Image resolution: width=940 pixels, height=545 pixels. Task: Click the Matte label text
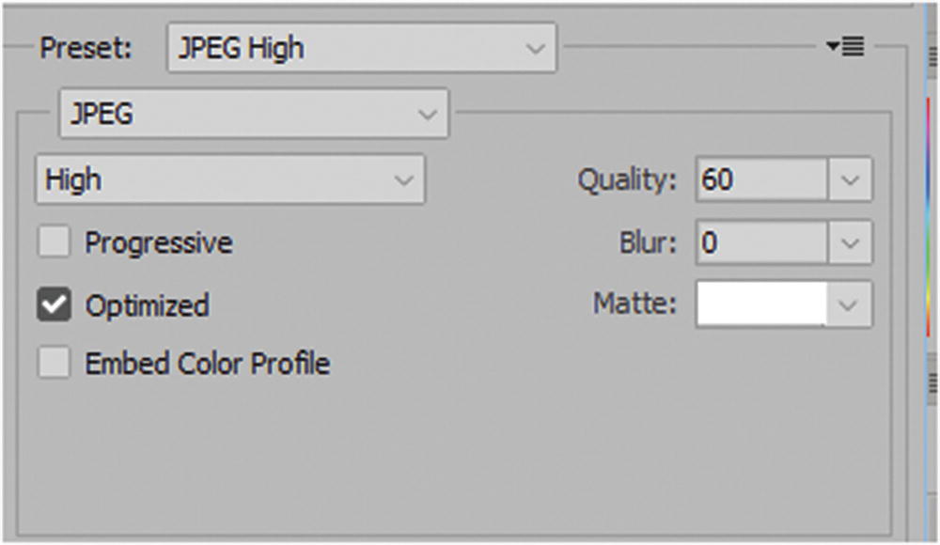pos(634,304)
